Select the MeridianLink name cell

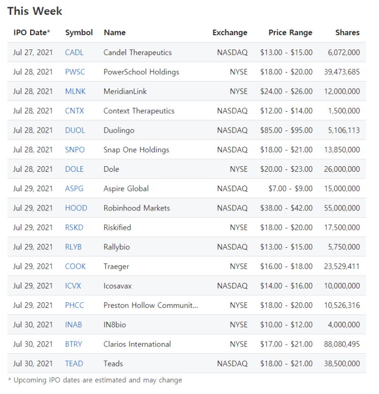[125, 91]
